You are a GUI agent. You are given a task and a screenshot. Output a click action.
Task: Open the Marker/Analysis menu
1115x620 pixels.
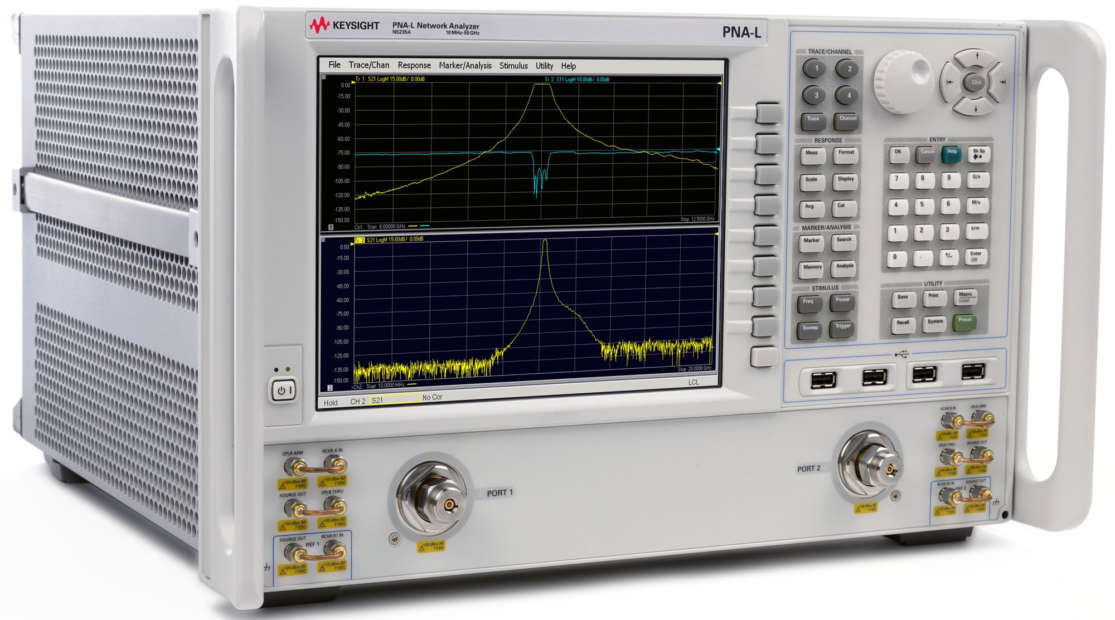tap(465, 66)
